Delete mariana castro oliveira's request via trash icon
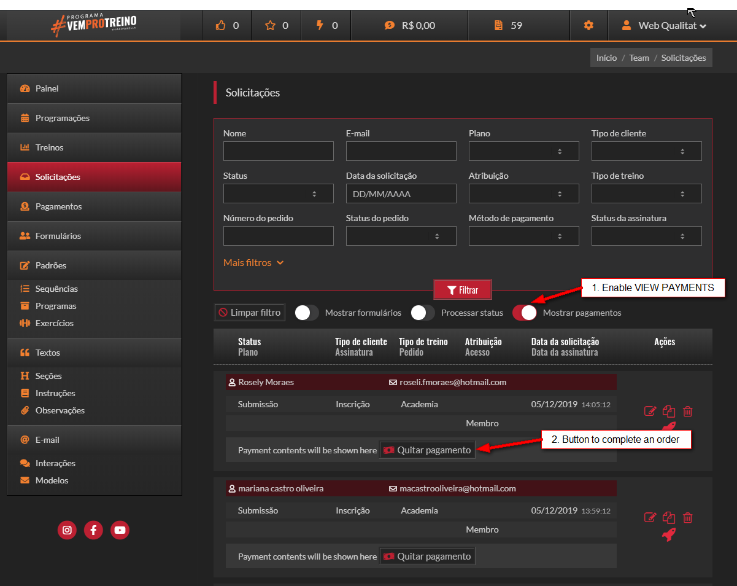 (x=688, y=518)
